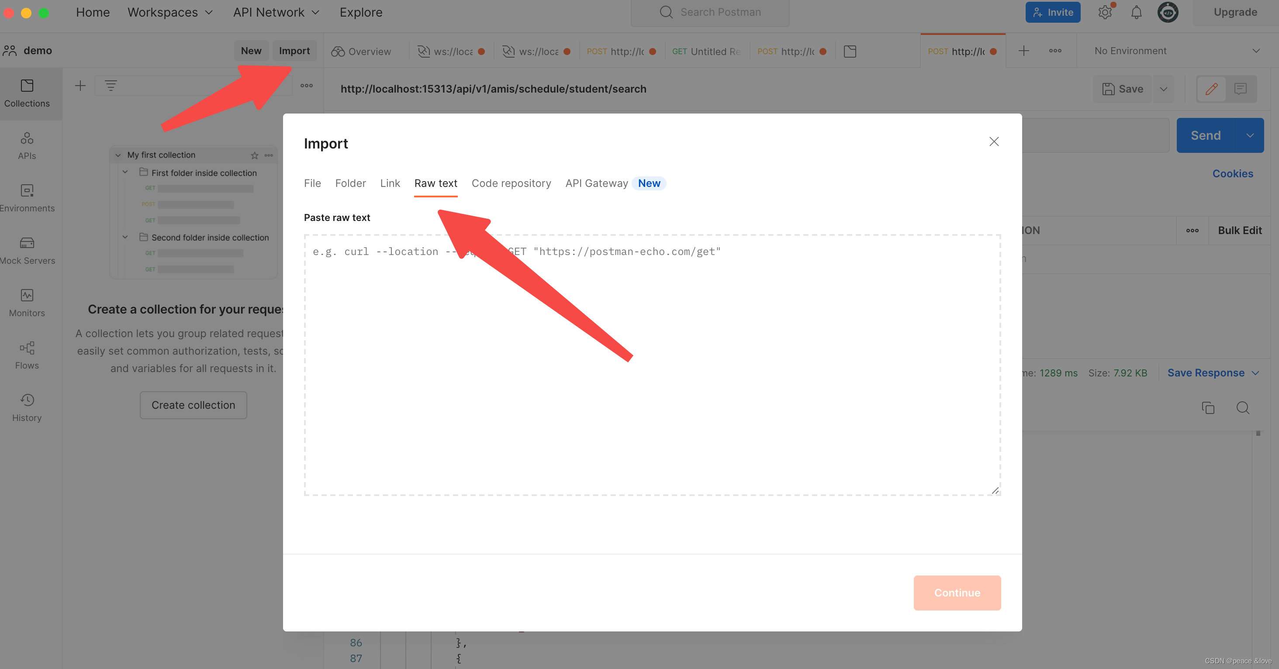
Task: Switch to the API Gateway tab
Action: pyautogui.click(x=596, y=183)
